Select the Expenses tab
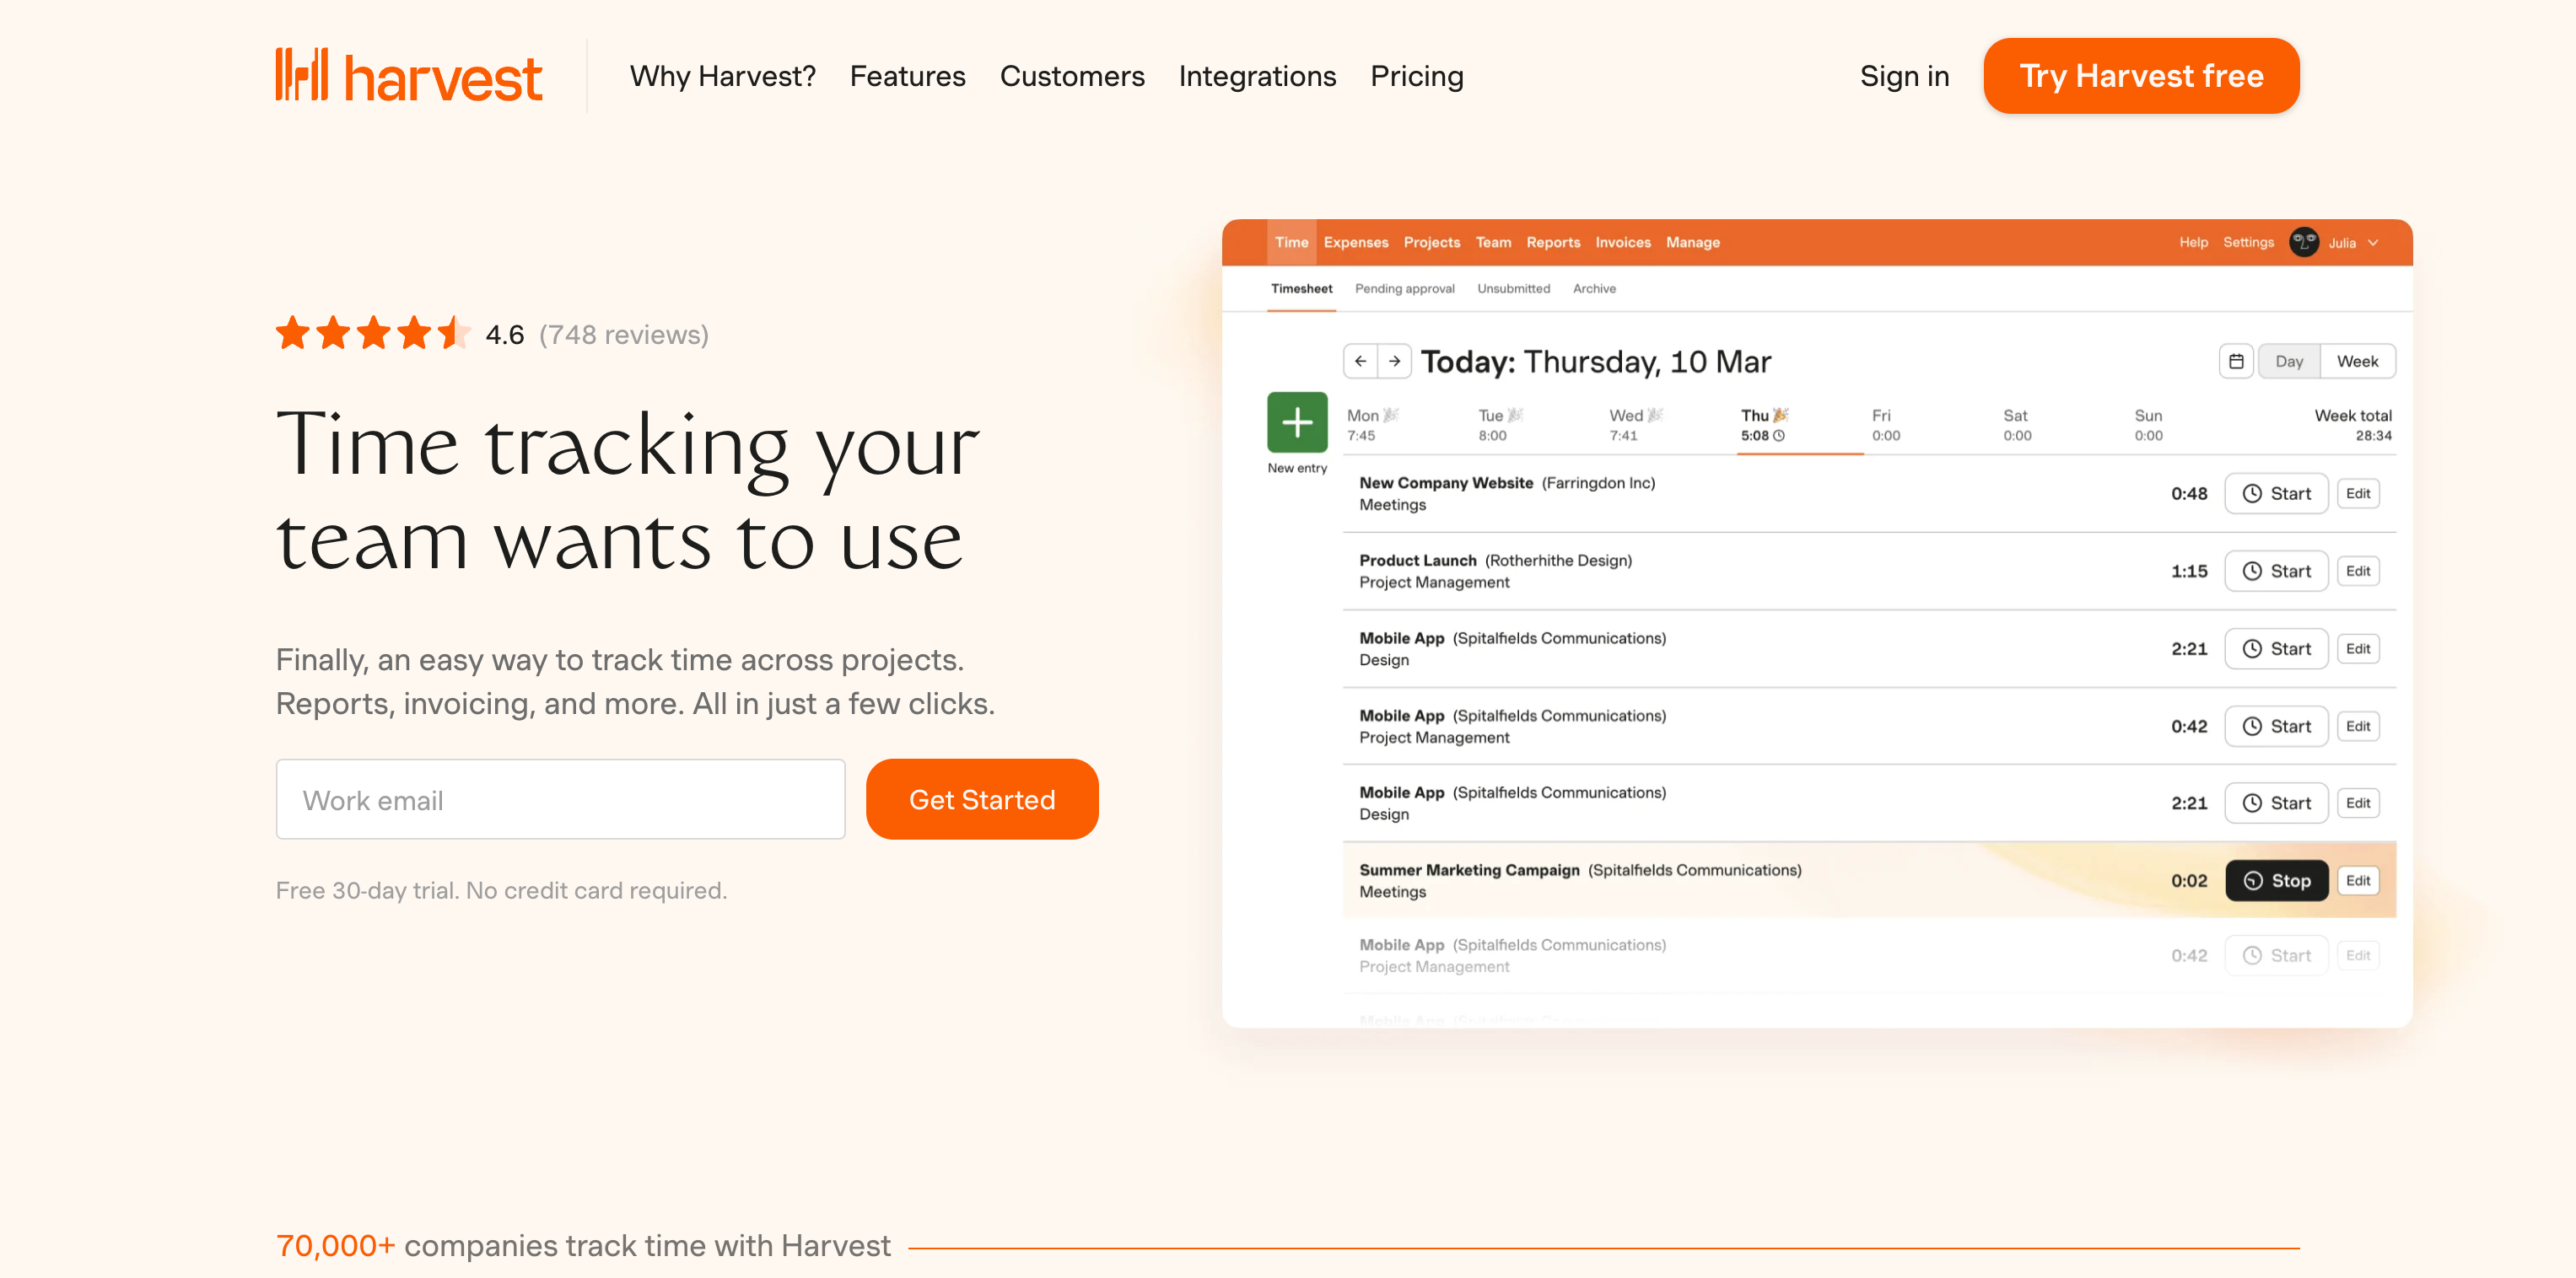 [1355, 242]
